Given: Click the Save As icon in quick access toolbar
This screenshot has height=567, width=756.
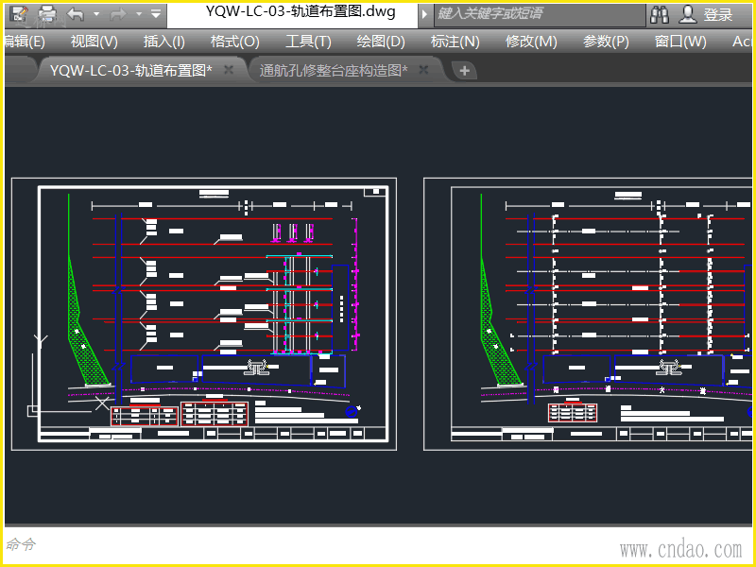Looking at the screenshot, I should (19, 14).
